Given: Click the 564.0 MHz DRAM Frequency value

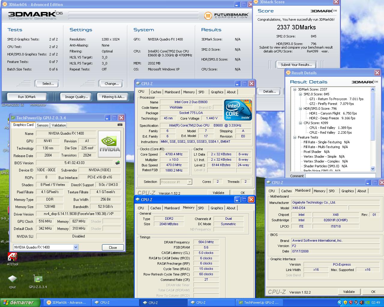Looking at the screenshot, I should [x=206, y=242].
